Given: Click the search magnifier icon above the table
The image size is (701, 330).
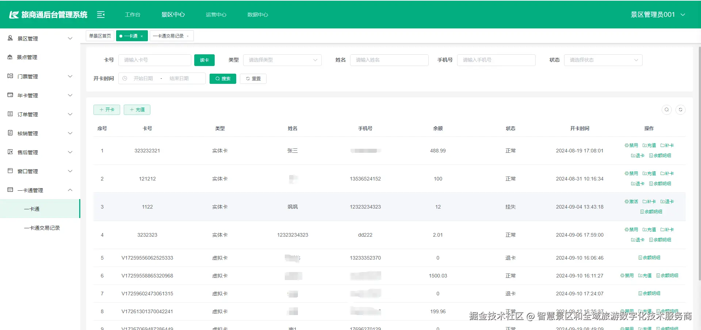Looking at the screenshot, I should (x=666, y=109).
